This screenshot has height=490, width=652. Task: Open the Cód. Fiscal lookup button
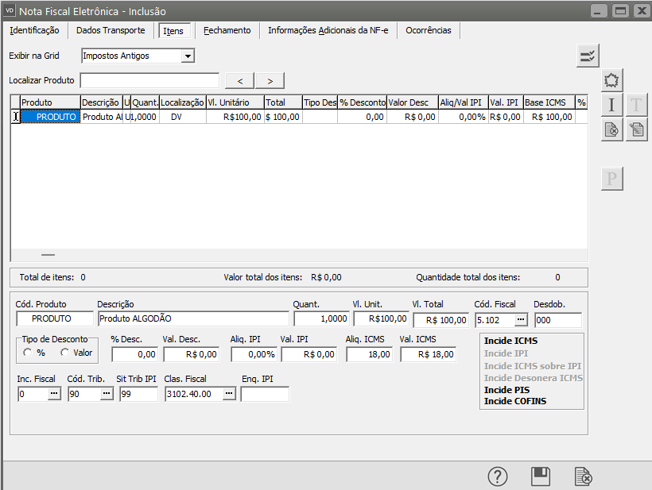pos(521,319)
